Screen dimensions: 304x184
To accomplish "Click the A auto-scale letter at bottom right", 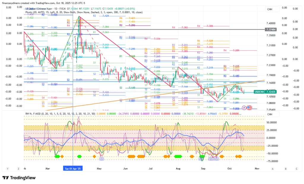I will pos(272,168).
